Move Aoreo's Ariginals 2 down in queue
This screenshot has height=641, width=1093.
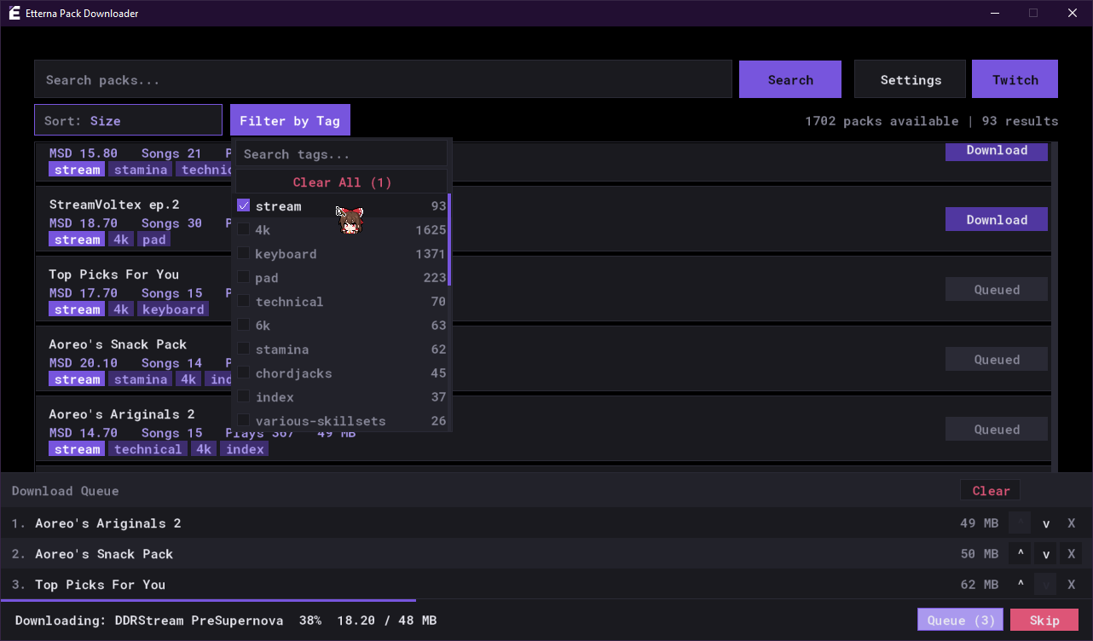[1045, 523]
